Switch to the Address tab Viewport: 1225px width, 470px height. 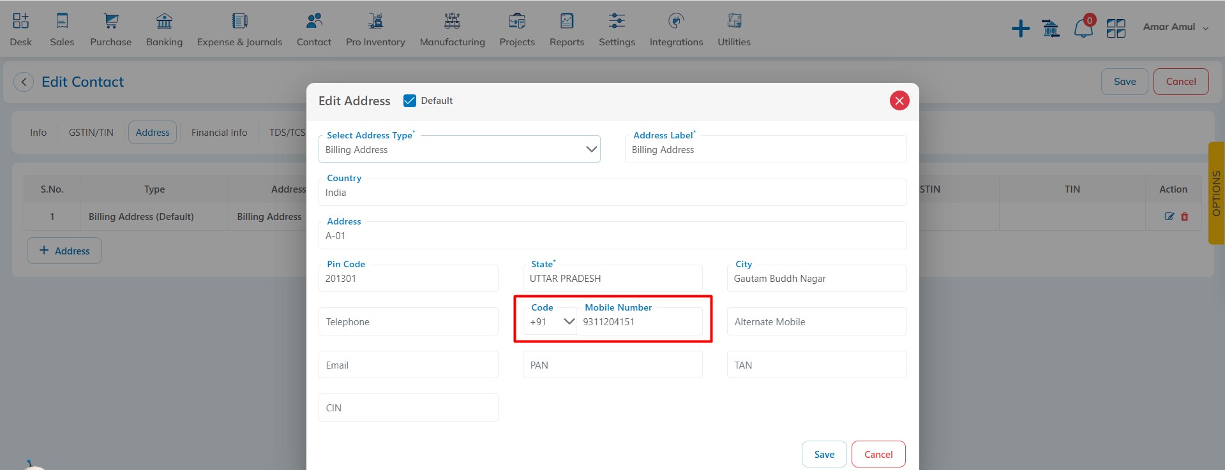coord(153,133)
